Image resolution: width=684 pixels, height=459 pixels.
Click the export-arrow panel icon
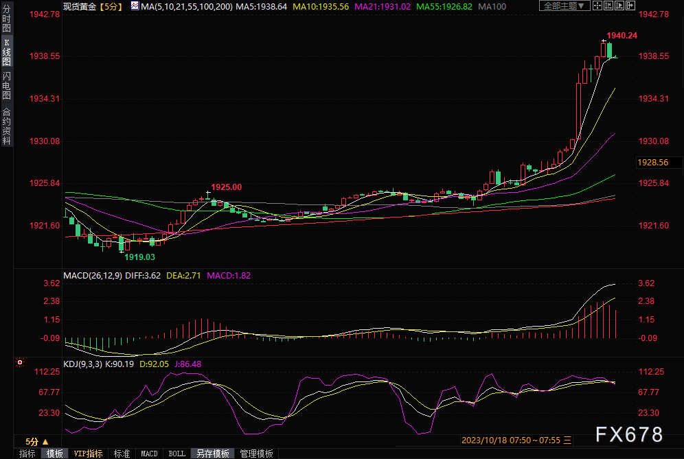point(630,5)
